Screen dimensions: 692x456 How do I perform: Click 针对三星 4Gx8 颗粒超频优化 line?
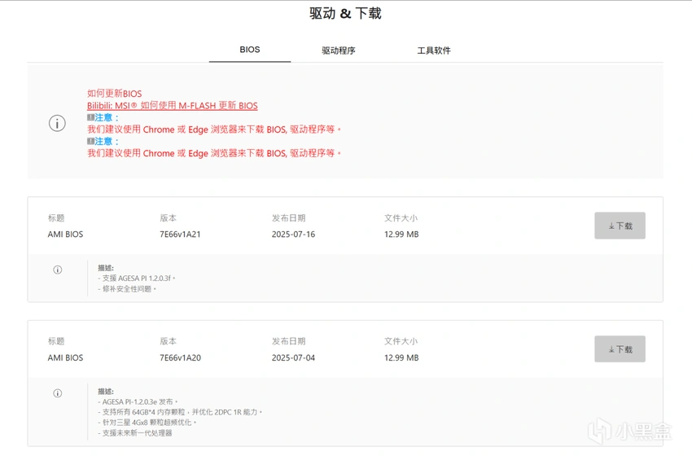coord(147,423)
